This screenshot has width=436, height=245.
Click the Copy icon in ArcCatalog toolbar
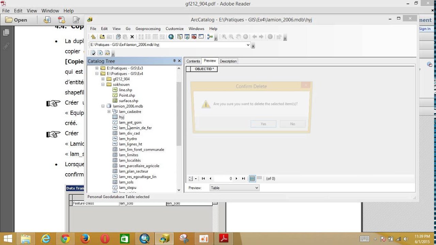(119, 37)
